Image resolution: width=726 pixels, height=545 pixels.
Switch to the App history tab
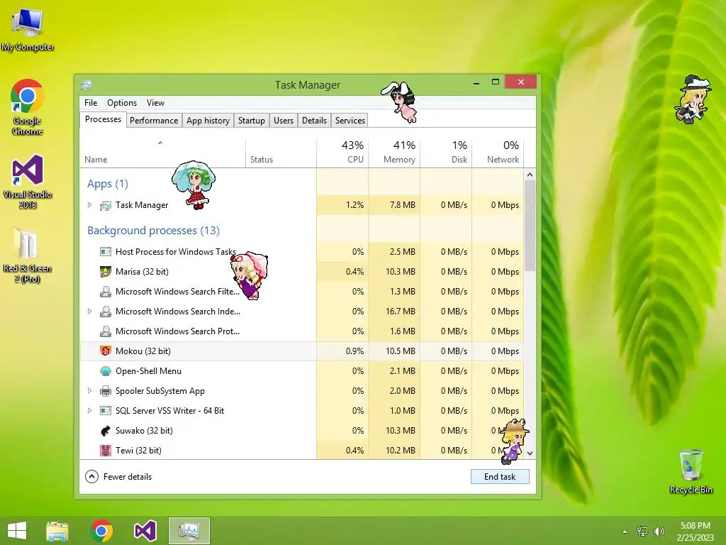(208, 121)
